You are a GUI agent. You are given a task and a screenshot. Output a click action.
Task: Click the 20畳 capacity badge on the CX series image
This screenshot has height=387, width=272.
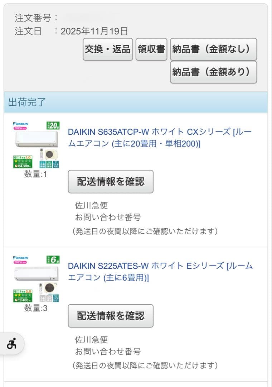click(x=53, y=125)
